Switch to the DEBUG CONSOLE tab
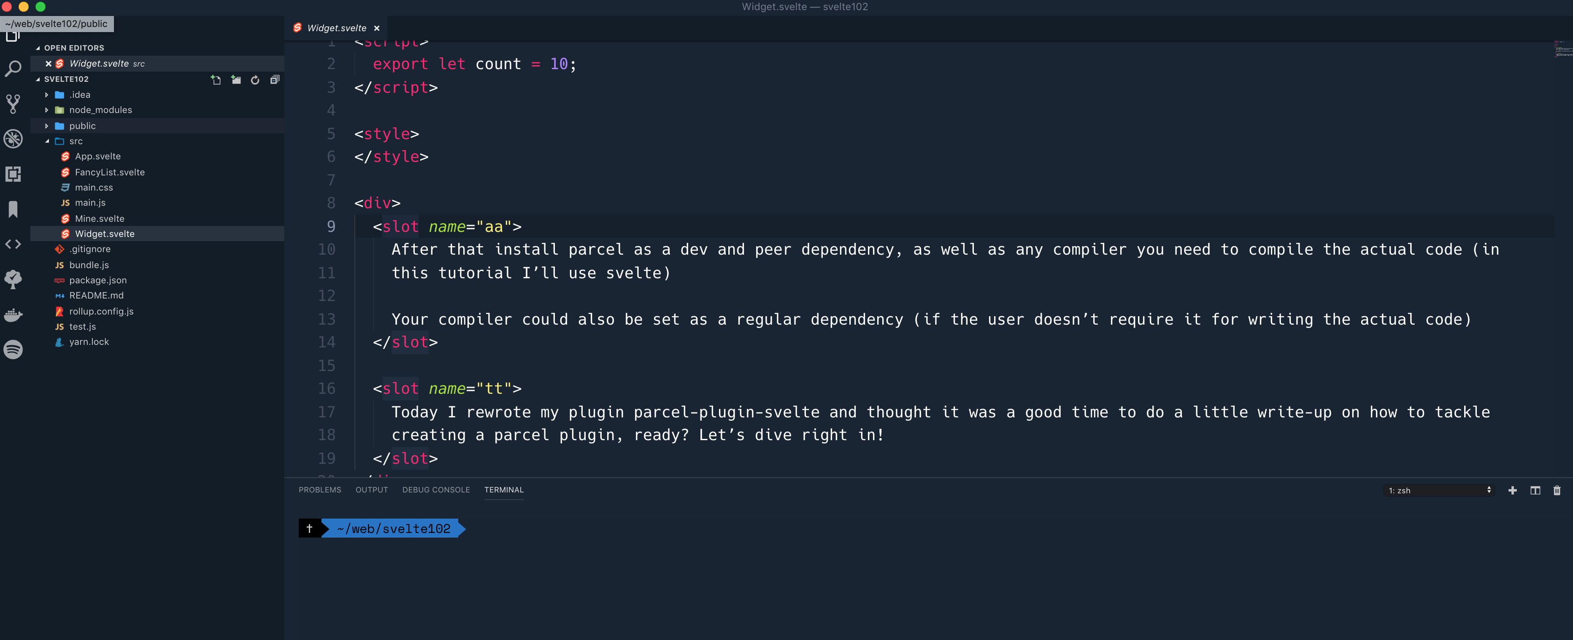Viewport: 1573px width, 640px height. (x=435, y=490)
